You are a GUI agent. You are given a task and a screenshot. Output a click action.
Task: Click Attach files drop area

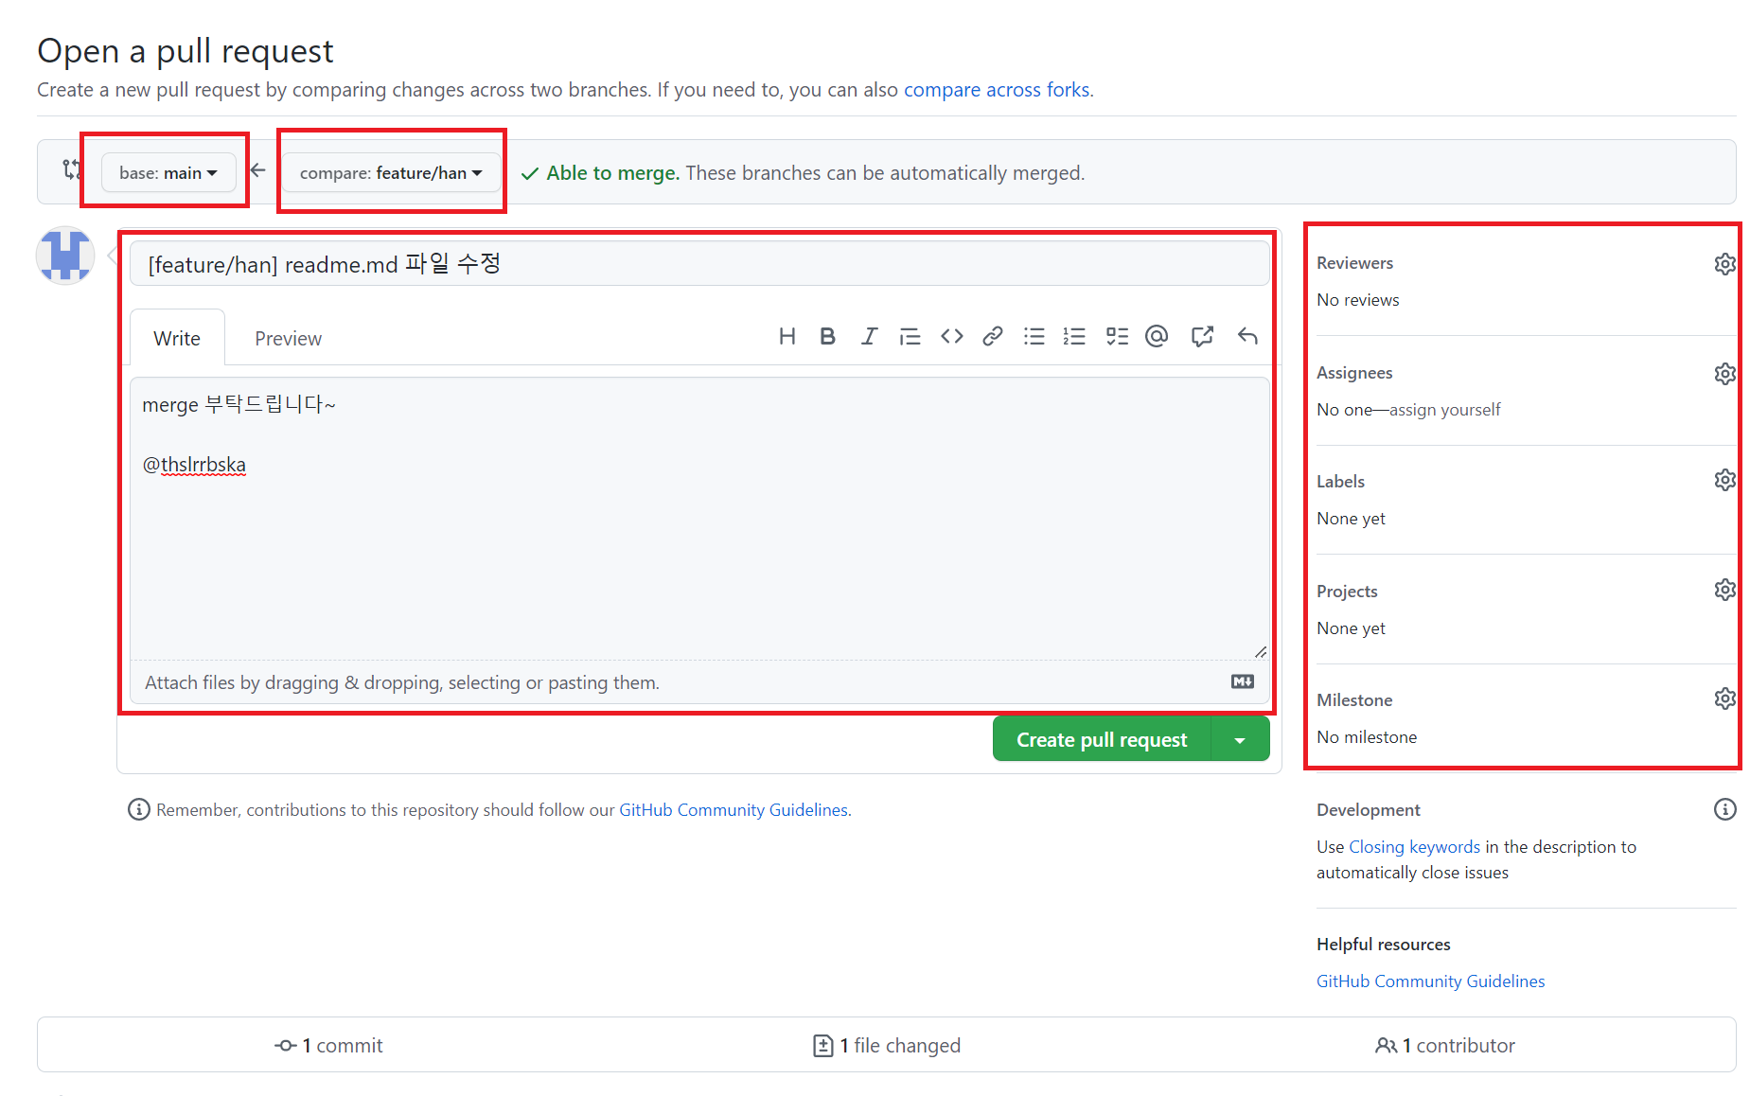pos(699,682)
